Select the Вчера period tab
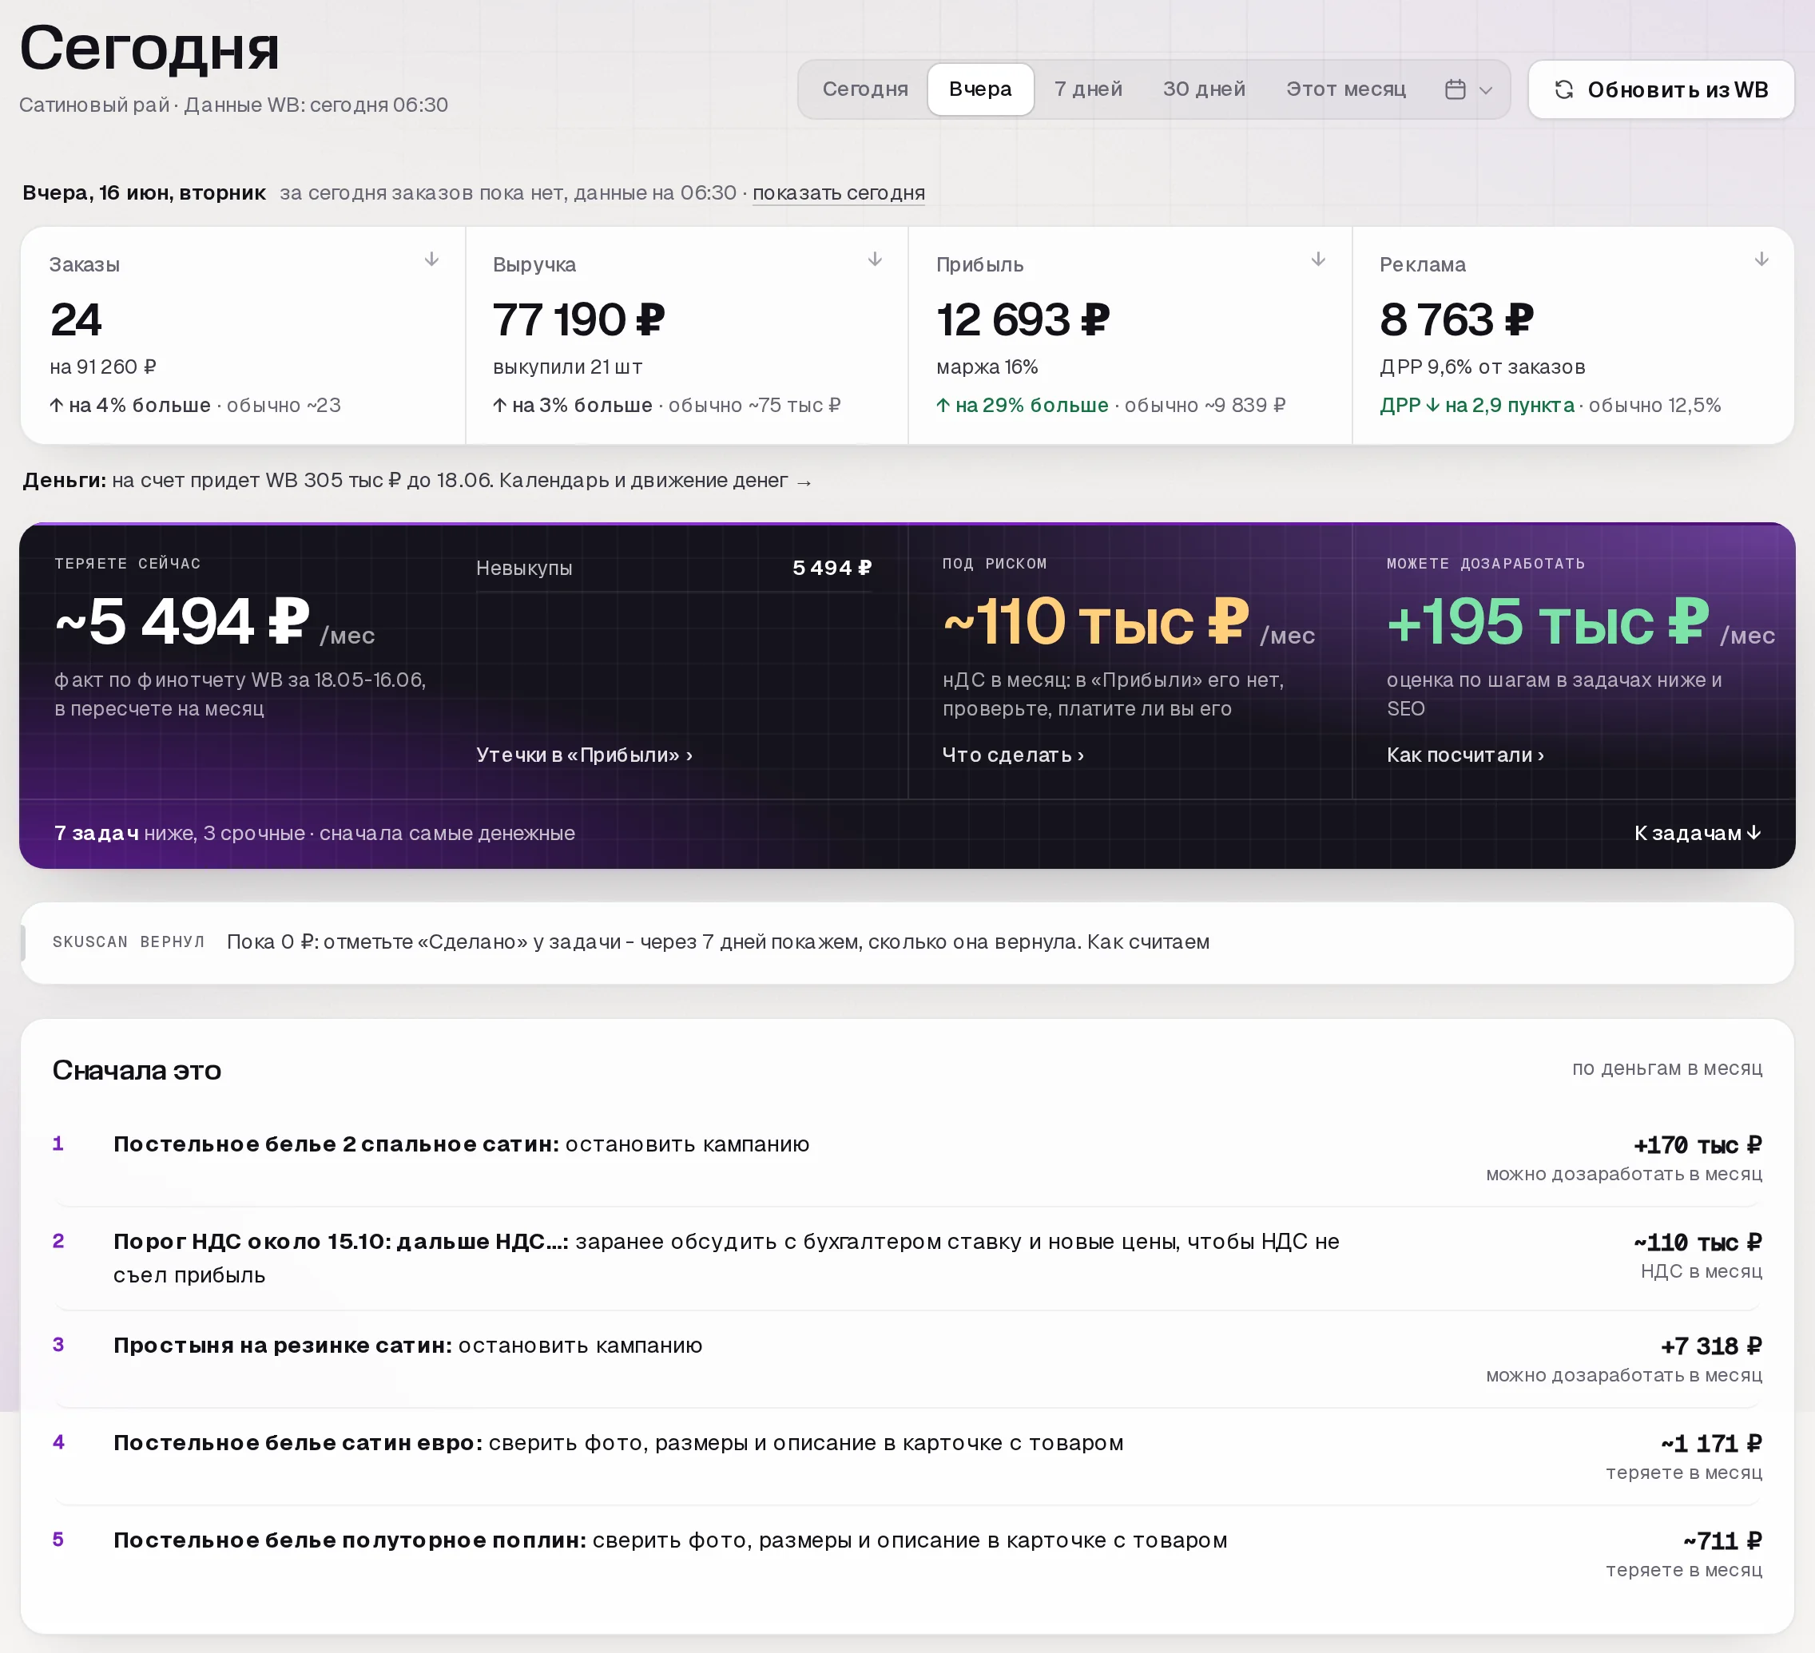1815x1653 pixels. pyautogui.click(x=980, y=89)
